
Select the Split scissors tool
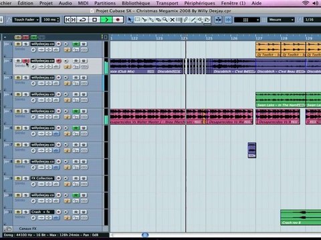point(144,20)
